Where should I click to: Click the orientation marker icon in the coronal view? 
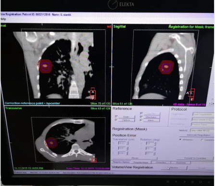pos(93,93)
